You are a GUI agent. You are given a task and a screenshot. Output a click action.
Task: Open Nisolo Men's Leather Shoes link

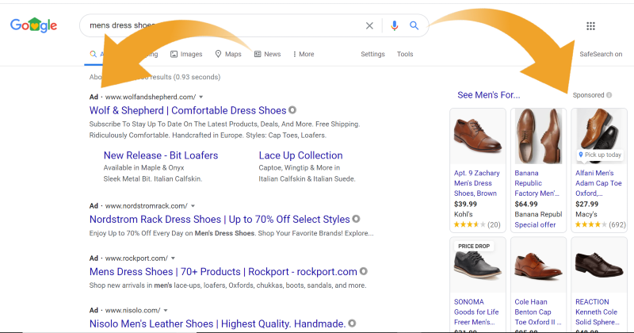pos(217,323)
